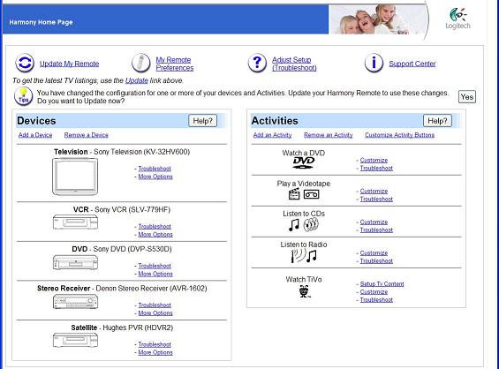Click the cassette tape icon under Play a Videotape
Image resolution: width=499 pixels, height=369 pixels.
coord(311,194)
